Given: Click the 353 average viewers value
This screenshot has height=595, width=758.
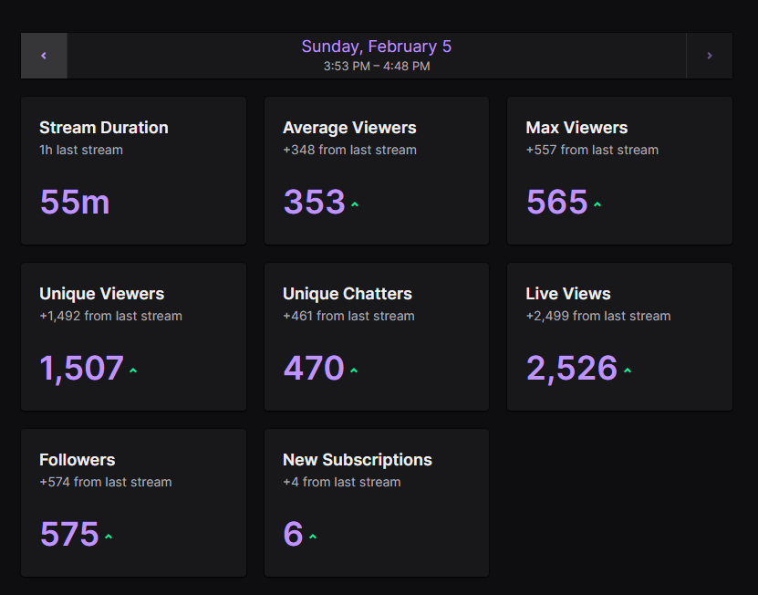Looking at the screenshot, I should (314, 202).
